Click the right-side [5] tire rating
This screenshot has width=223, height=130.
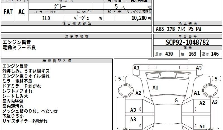coord(216,79)
